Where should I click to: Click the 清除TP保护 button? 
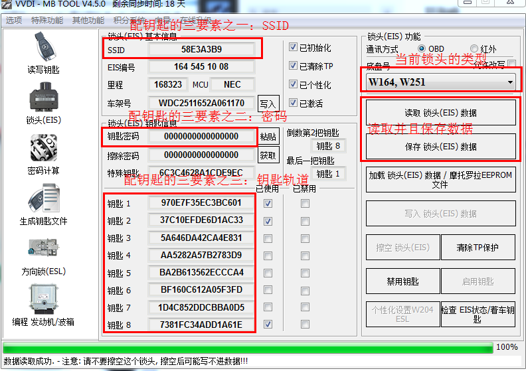tap(478, 248)
